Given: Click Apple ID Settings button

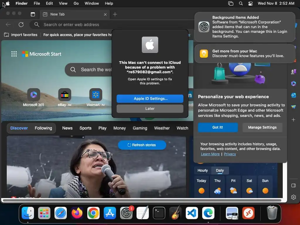Looking at the screenshot, I should pos(150,99).
